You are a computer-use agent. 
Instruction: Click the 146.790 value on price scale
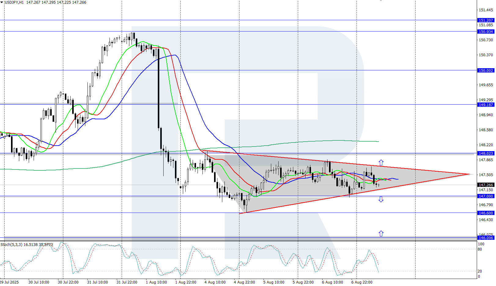click(486, 205)
